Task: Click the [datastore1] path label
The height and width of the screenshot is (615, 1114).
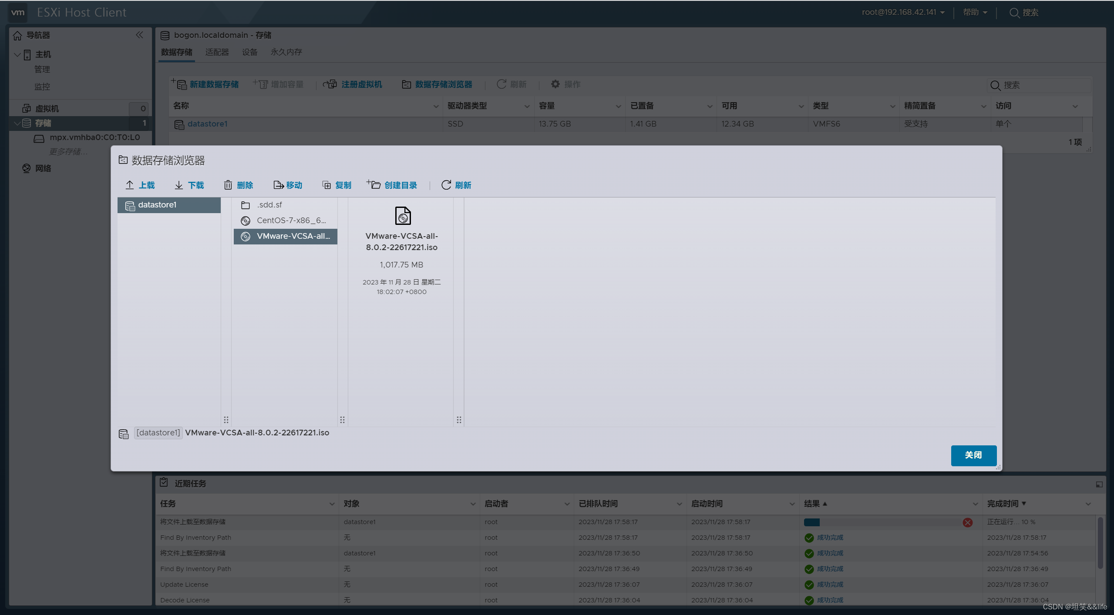Action: click(x=158, y=433)
